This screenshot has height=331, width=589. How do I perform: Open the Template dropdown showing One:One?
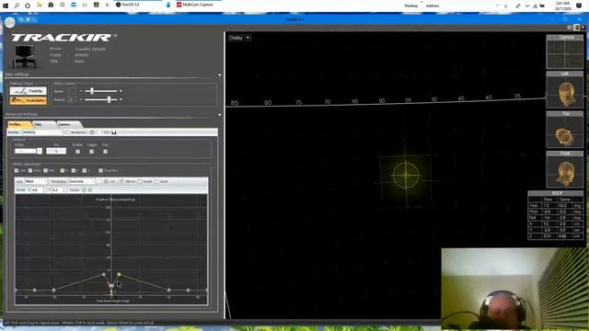82,181
